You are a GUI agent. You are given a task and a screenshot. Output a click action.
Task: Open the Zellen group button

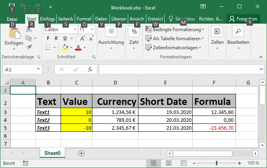pyautogui.click(x=217, y=38)
